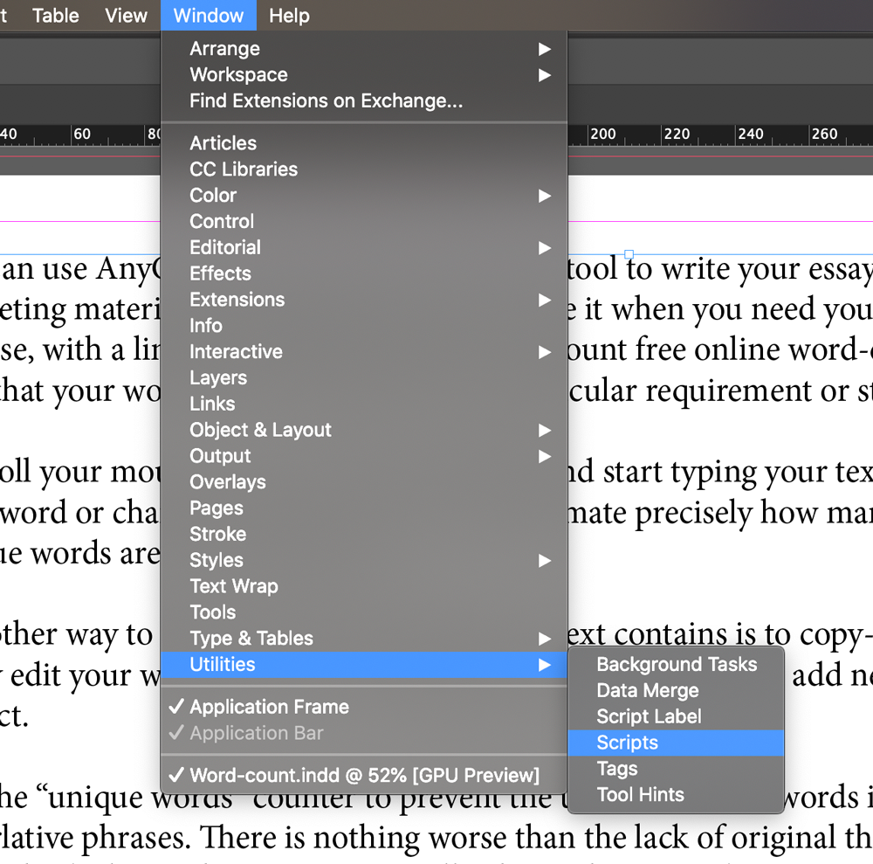Select Data Merge in Utilities submenu
873x864 pixels.
click(x=647, y=690)
